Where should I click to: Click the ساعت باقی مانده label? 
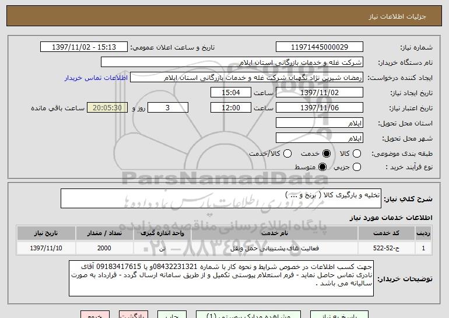click(58, 109)
